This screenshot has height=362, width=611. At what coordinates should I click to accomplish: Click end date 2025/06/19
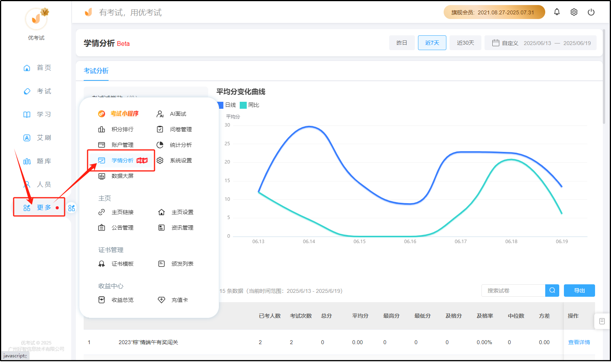click(x=577, y=43)
